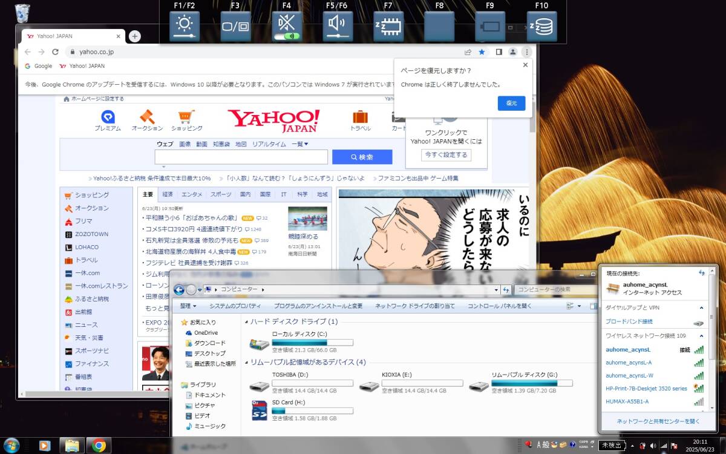
Task: Select the 動画 search type
Action: pos(201,144)
